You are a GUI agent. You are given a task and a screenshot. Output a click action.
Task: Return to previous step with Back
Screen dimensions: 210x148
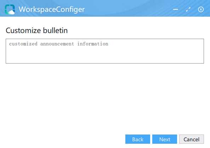138,139
